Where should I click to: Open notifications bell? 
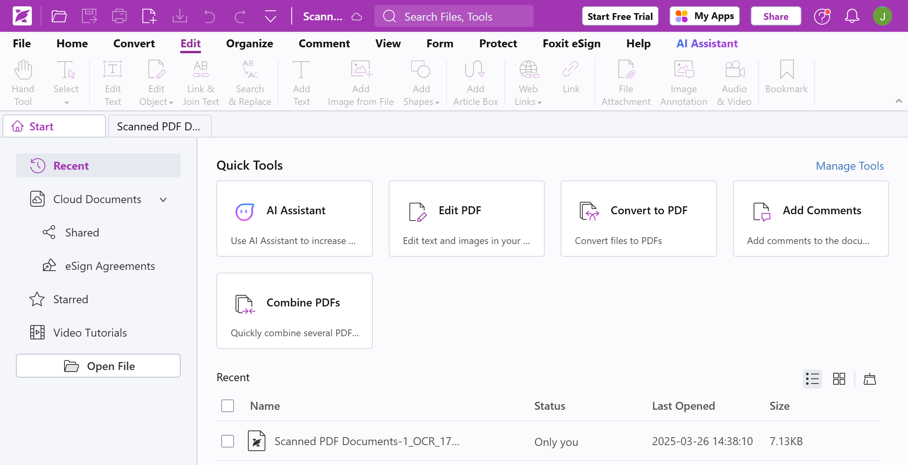(852, 16)
